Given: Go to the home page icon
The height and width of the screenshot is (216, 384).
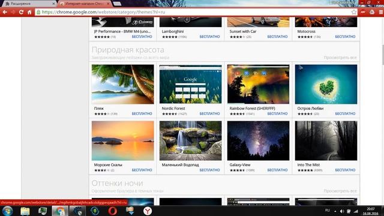Looking at the screenshot, I should pos(29,12).
